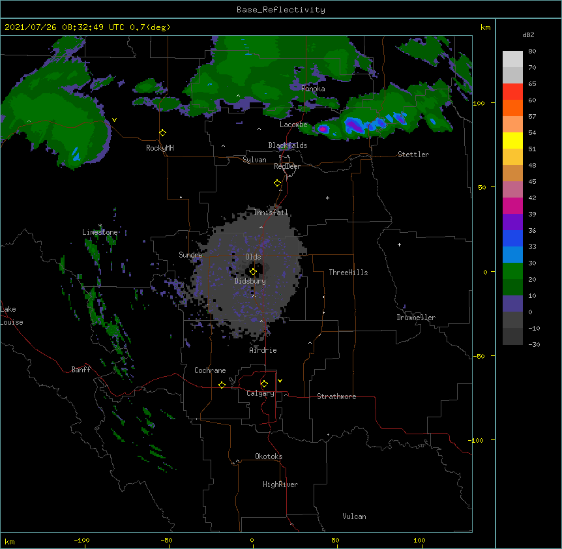Click the Olds town label
This screenshot has height=549, width=562.
(253, 257)
